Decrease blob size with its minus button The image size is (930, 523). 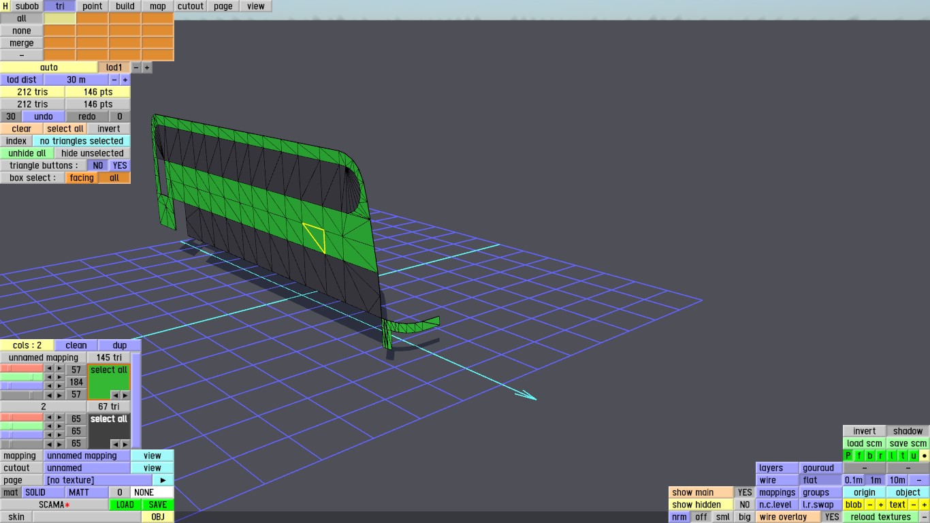(x=870, y=505)
